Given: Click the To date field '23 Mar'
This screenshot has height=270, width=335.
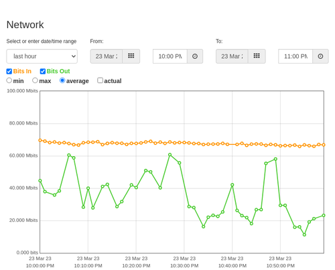Looking at the screenshot, I should tap(232, 56).
